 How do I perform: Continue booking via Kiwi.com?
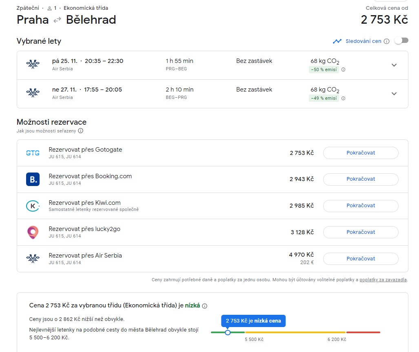(x=361, y=206)
